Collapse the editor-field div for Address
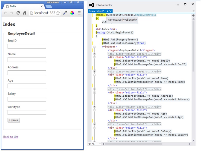 (95, 93)
